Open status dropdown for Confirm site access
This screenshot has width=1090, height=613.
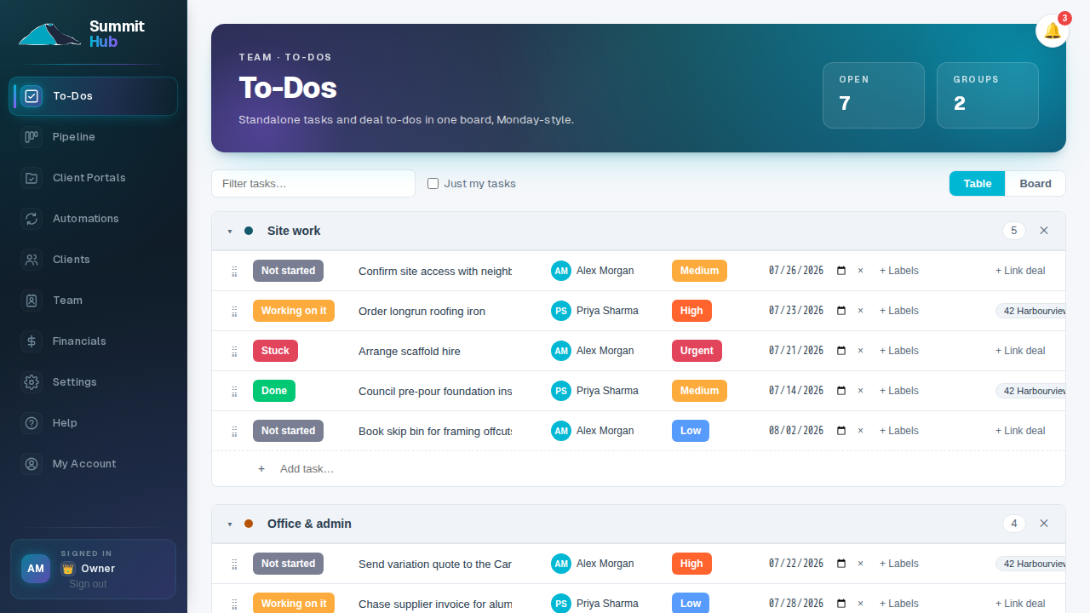coord(288,271)
